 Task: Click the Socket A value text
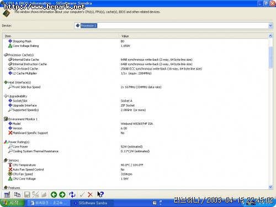tap(126, 100)
